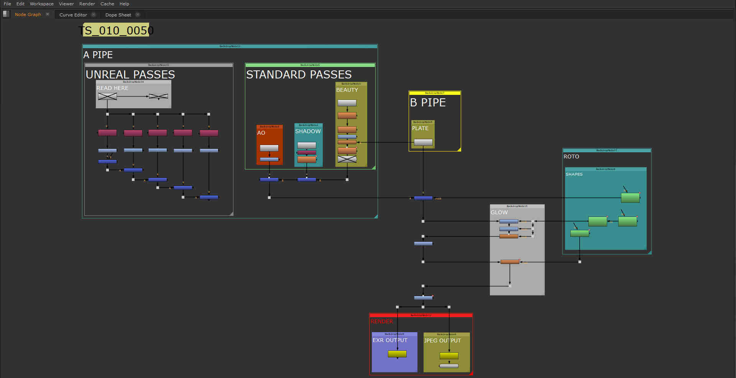Screen dimensions: 736x378
Task: Select the RENDER backdrop label
Action: point(381,321)
